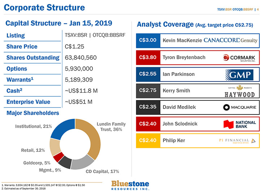Click the Enterprise Value label
The width and height of the screenshot is (262, 191).
(x=28, y=102)
